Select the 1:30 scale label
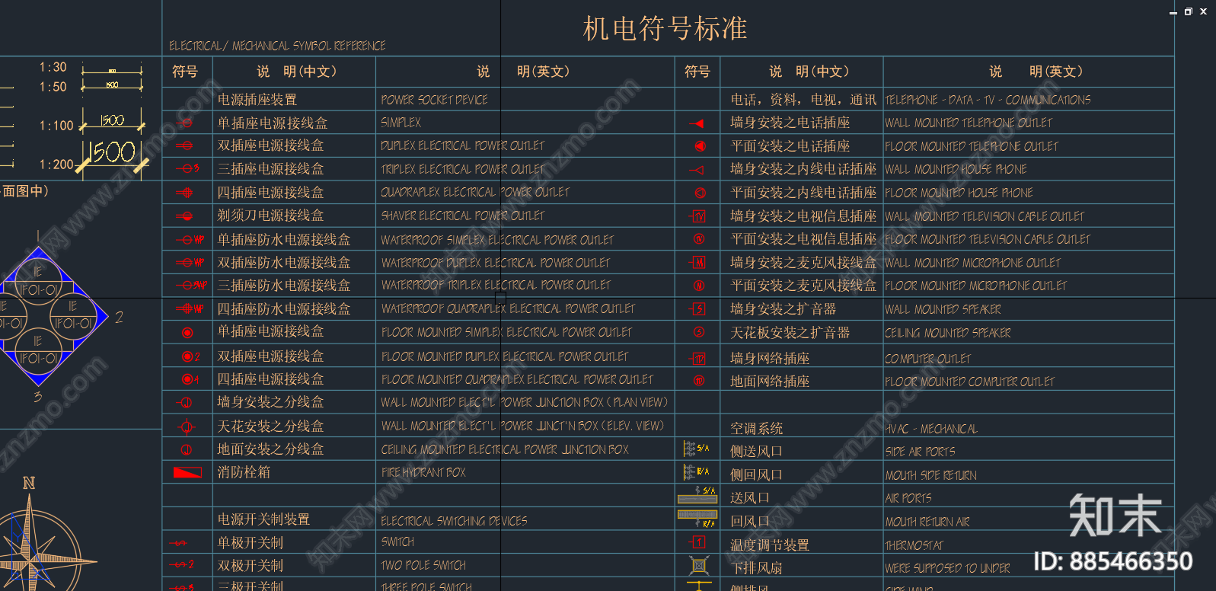This screenshot has height=591, width=1216. point(53,67)
